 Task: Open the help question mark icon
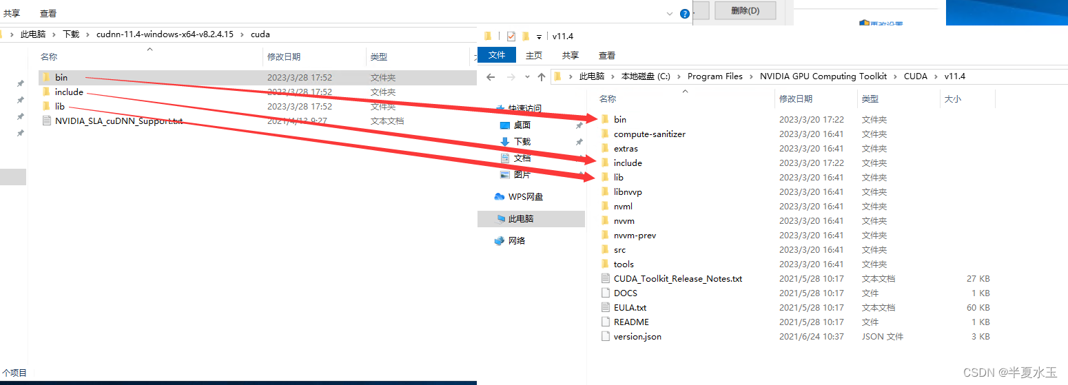click(x=685, y=13)
